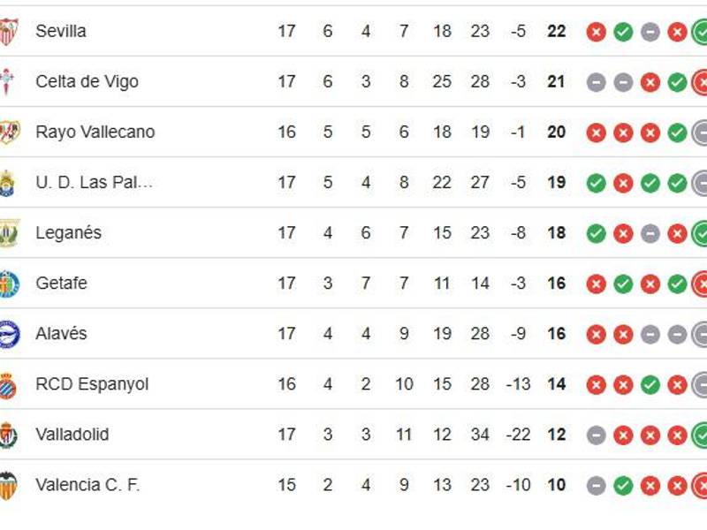Click Sevilla's first loss form indicator
707x530 pixels.
click(595, 31)
